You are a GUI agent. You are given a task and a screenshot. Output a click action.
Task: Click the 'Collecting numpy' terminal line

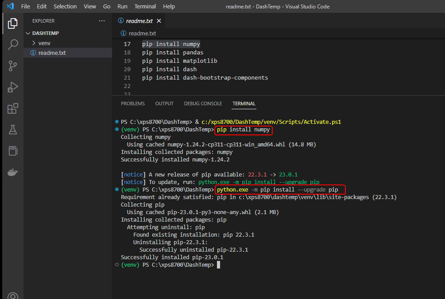146,137
